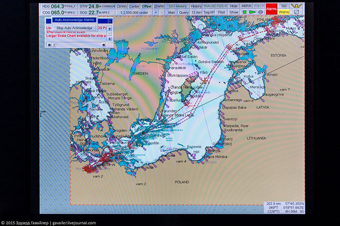Click the varn 7 label on the chart
Screen dimensions: 340x226
point(285,89)
